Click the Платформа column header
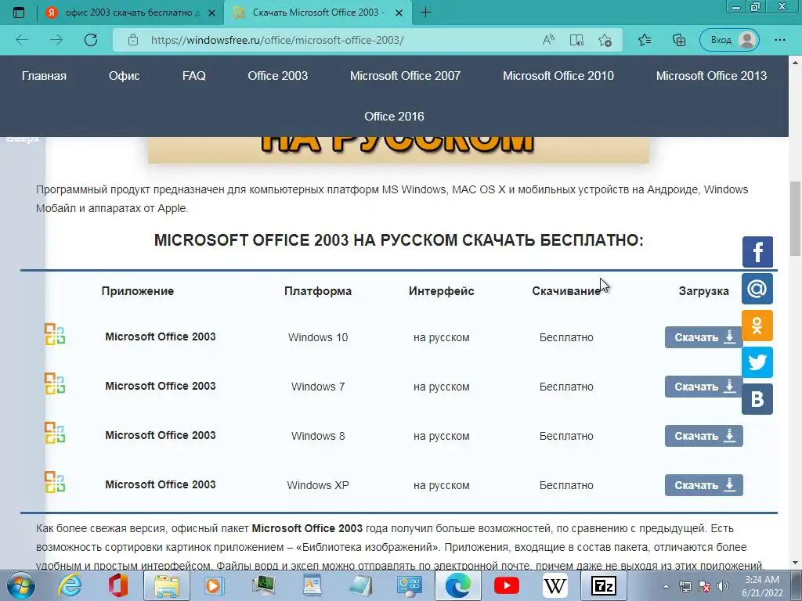Screen dimensions: 802x601 [x=318, y=291]
